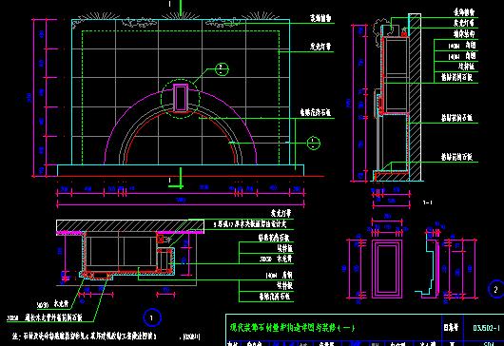Select the 1-1 section title label
The image size is (504, 346).
pos(427,202)
